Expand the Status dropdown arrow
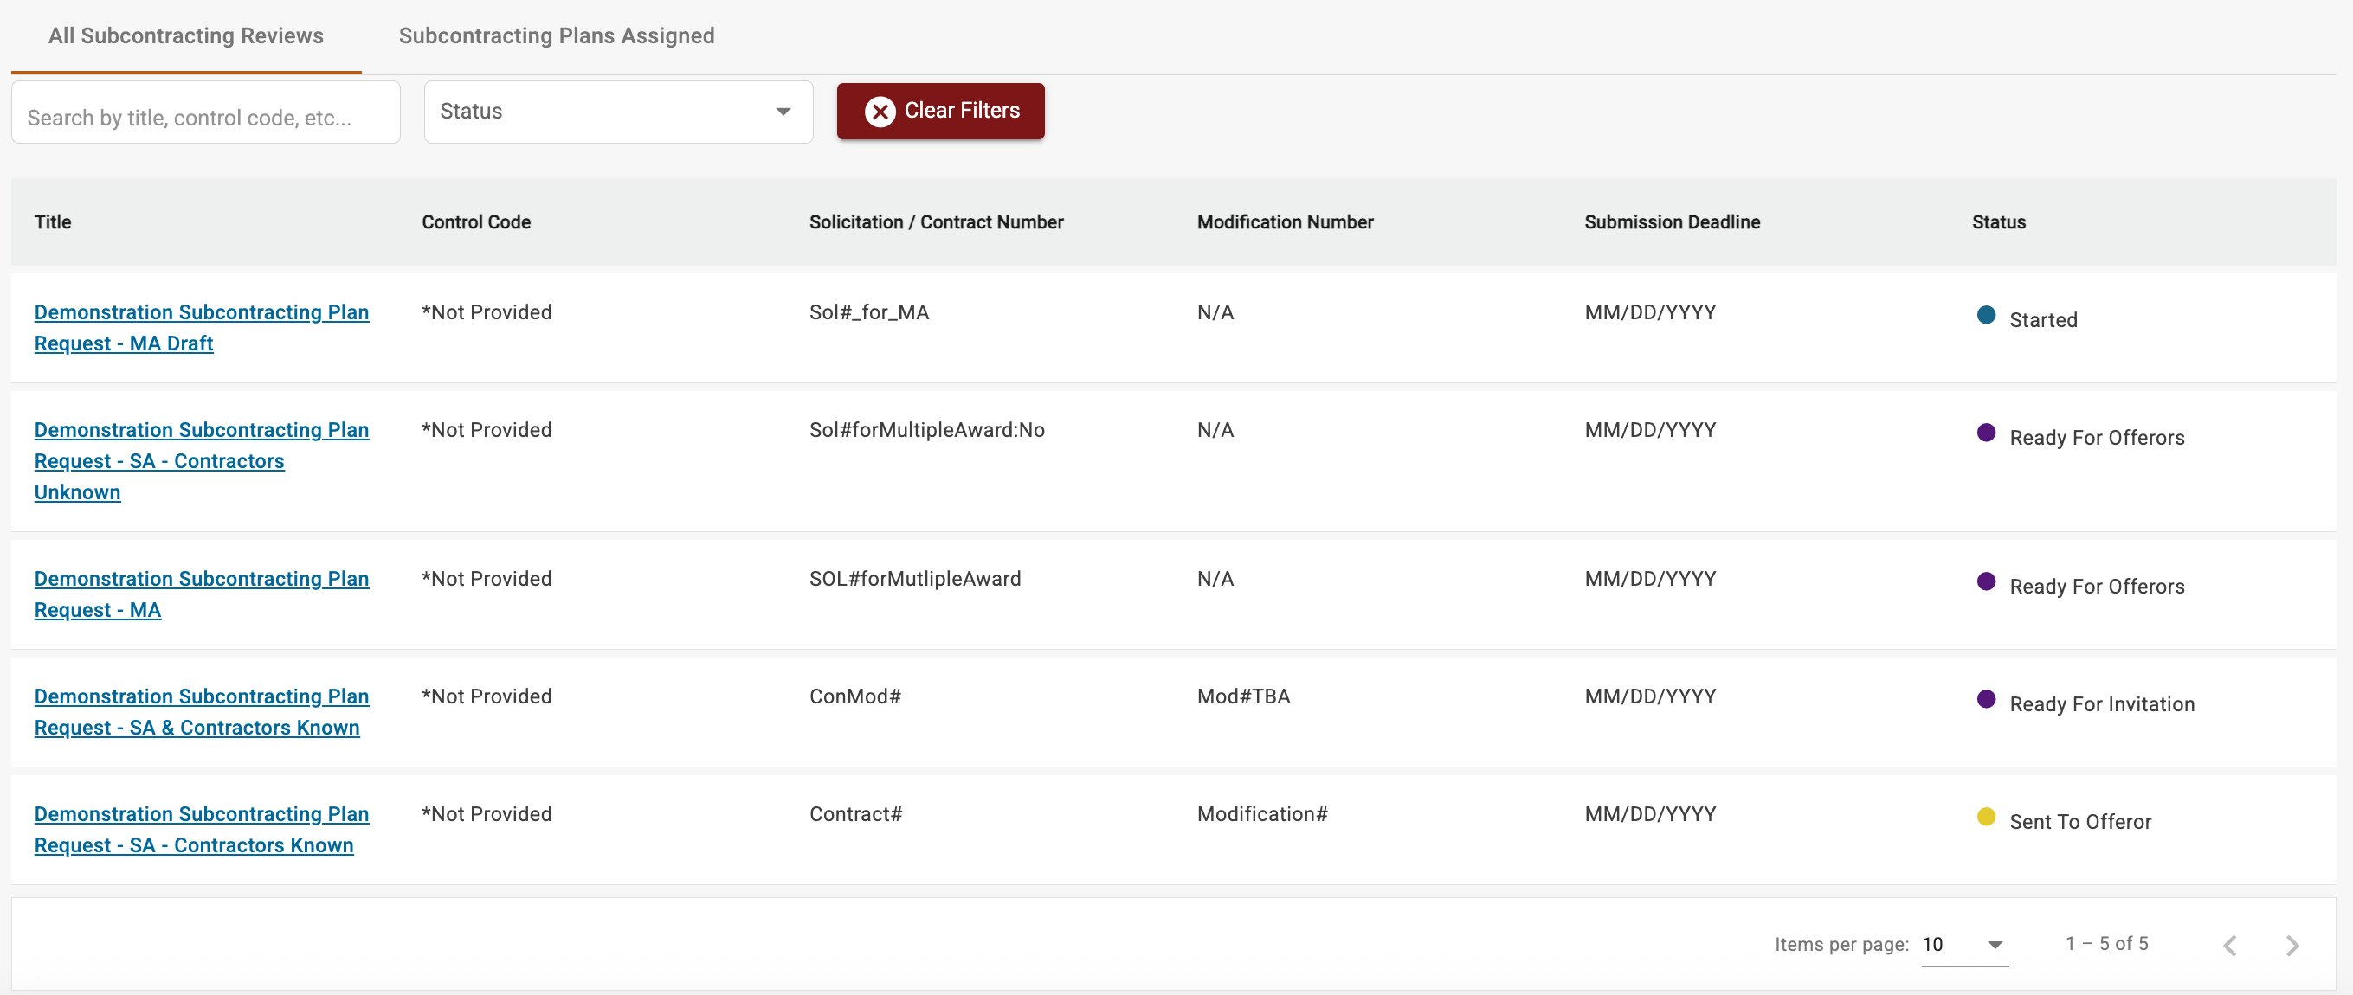2353x995 pixels. pyautogui.click(x=783, y=112)
